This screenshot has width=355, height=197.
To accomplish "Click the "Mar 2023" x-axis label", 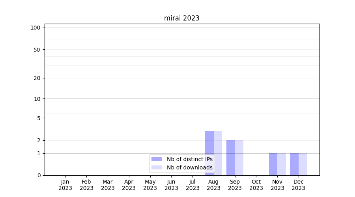I will [108, 185].
